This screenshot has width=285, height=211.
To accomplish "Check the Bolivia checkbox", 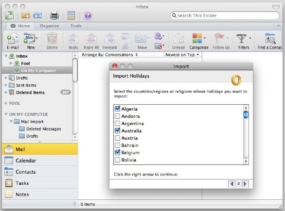I will tap(117, 160).
